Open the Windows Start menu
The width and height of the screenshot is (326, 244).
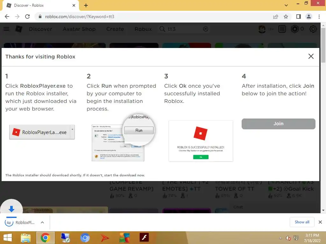coord(8,238)
